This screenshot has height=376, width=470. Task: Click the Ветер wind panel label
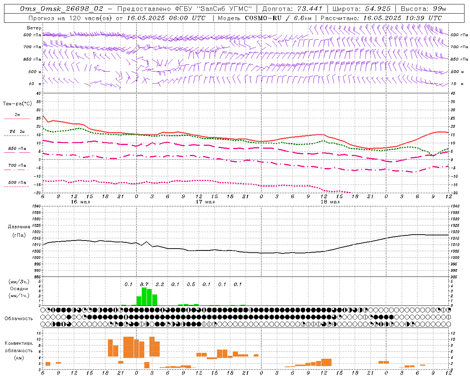click(x=34, y=28)
